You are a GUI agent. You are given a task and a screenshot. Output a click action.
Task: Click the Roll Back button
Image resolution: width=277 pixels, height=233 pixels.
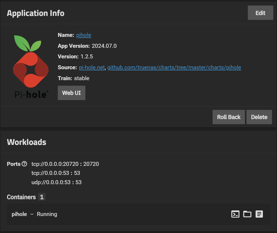point(228,117)
